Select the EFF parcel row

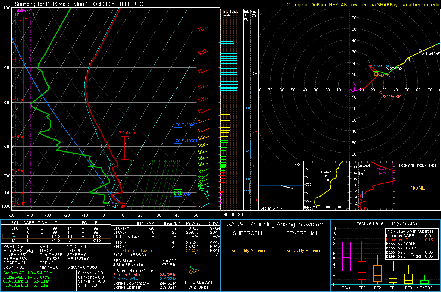click(x=56, y=232)
